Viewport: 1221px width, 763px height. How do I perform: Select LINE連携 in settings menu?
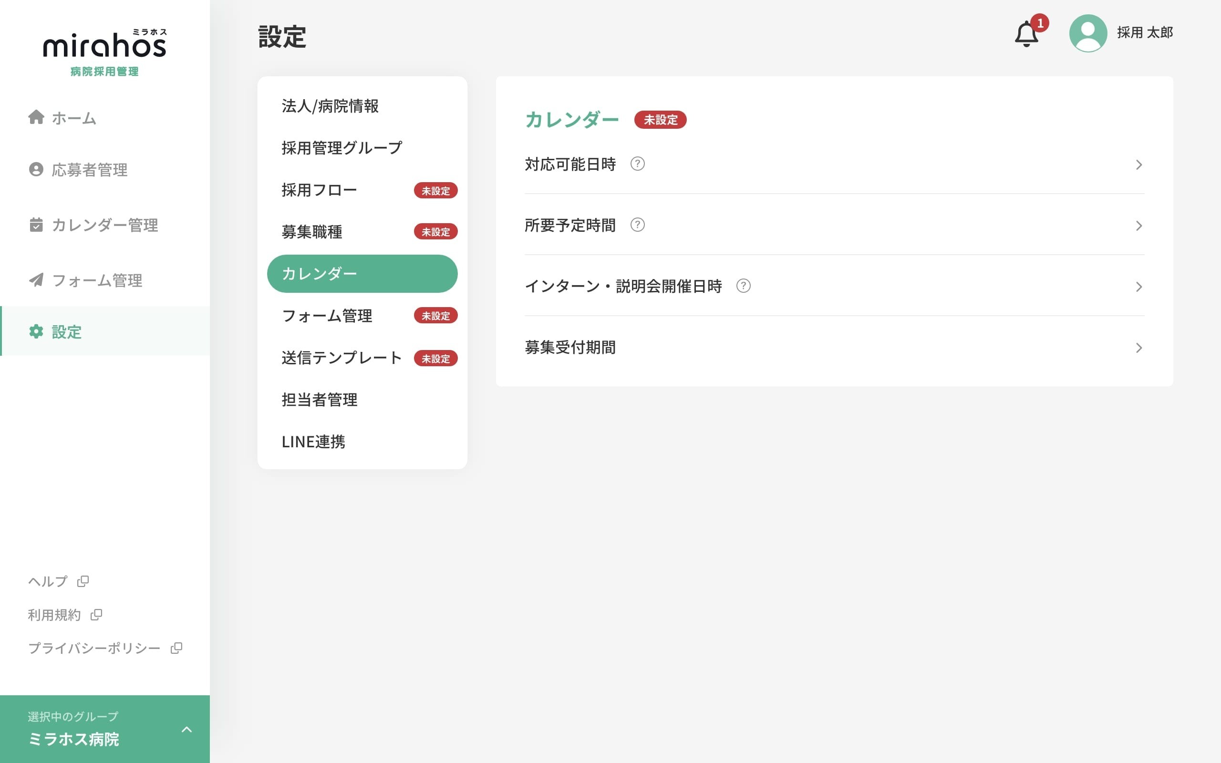313,442
